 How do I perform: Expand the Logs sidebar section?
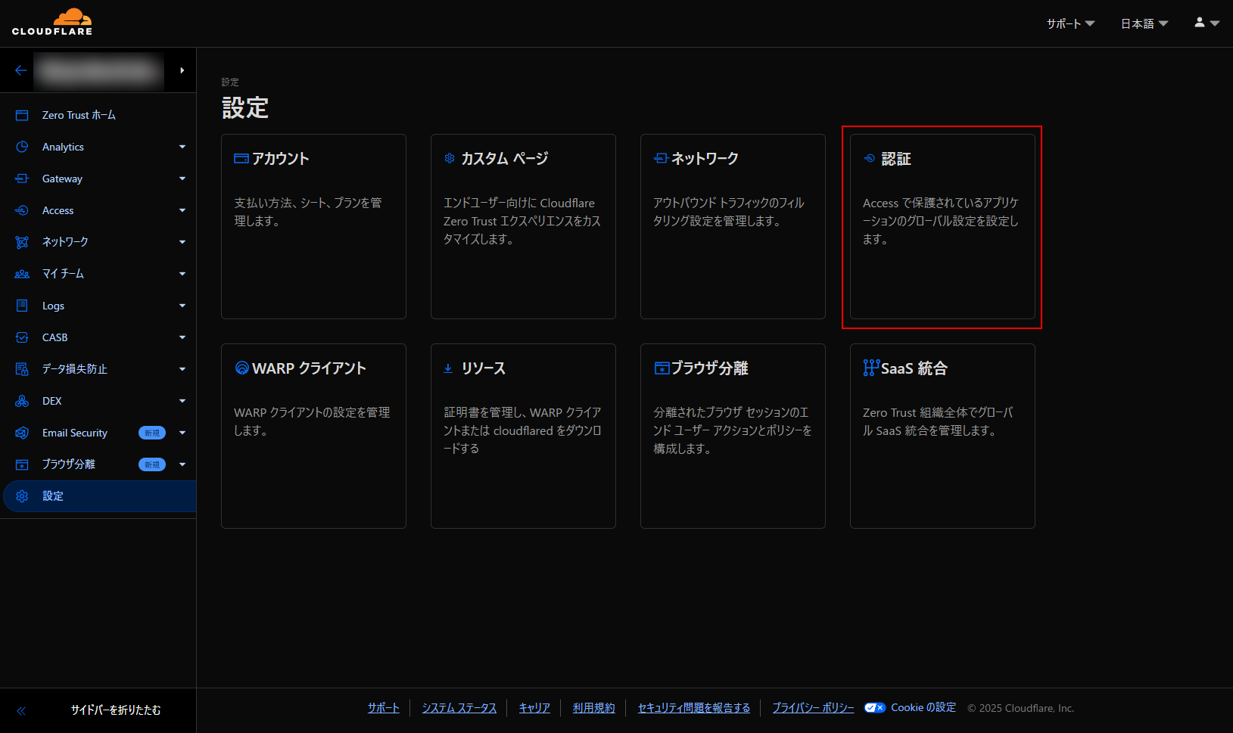[182, 306]
